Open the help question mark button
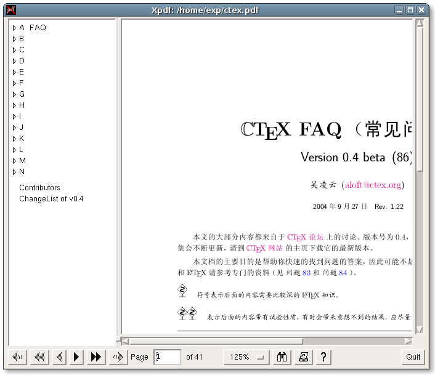Image resolution: width=435 pixels, height=375 pixels. coord(323,357)
